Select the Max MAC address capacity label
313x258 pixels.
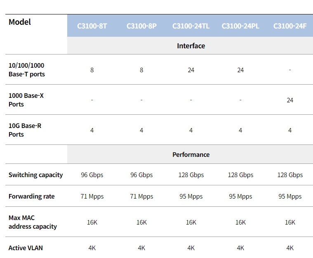pos(33,222)
